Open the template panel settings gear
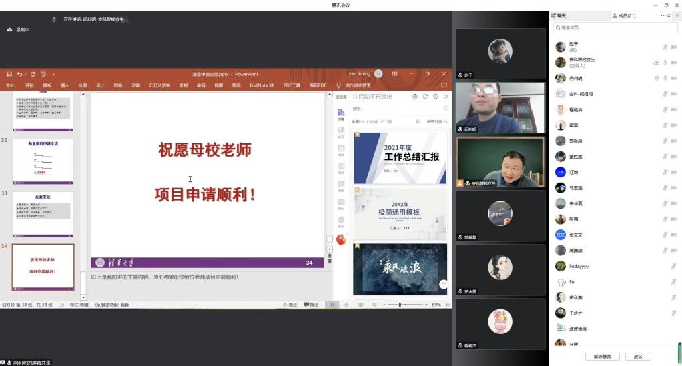 point(436,97)
